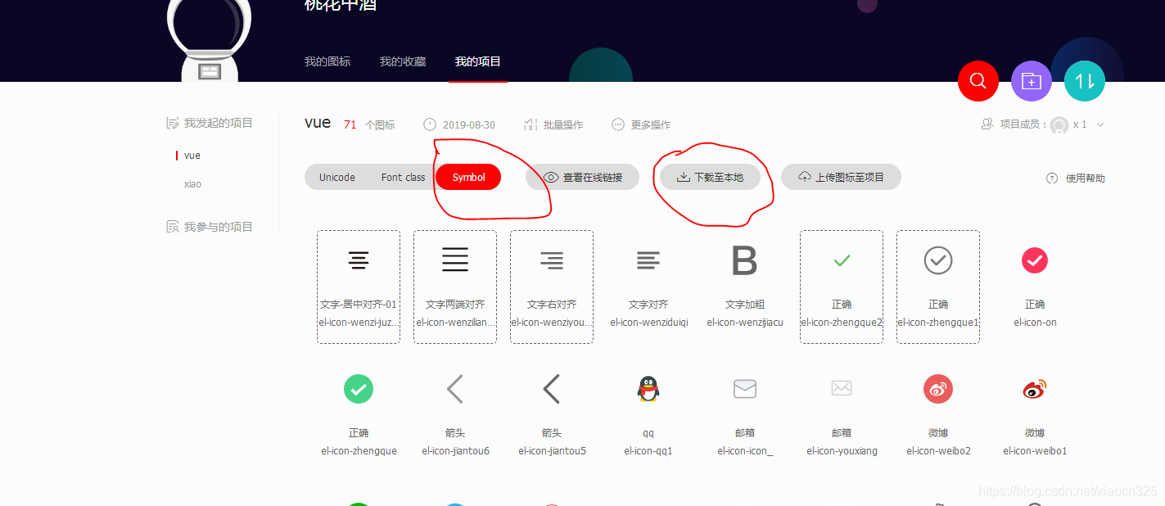Screen dimensions: 1165x506
Task: Click the 2019-08-30 date text
Action: (x=469, y=125)
